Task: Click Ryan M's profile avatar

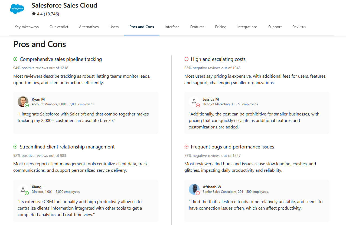Action: 23,102
